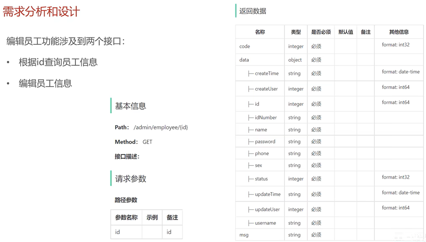
Task: Select the updateTime field row
Action: pyautogui.click(x=329, y=194)
